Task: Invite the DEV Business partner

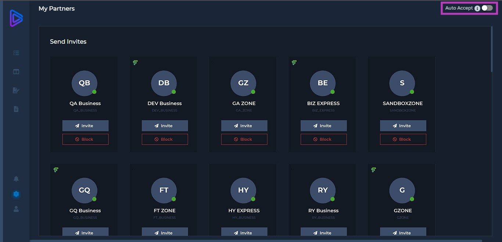Action: click(x=165, y=126)
